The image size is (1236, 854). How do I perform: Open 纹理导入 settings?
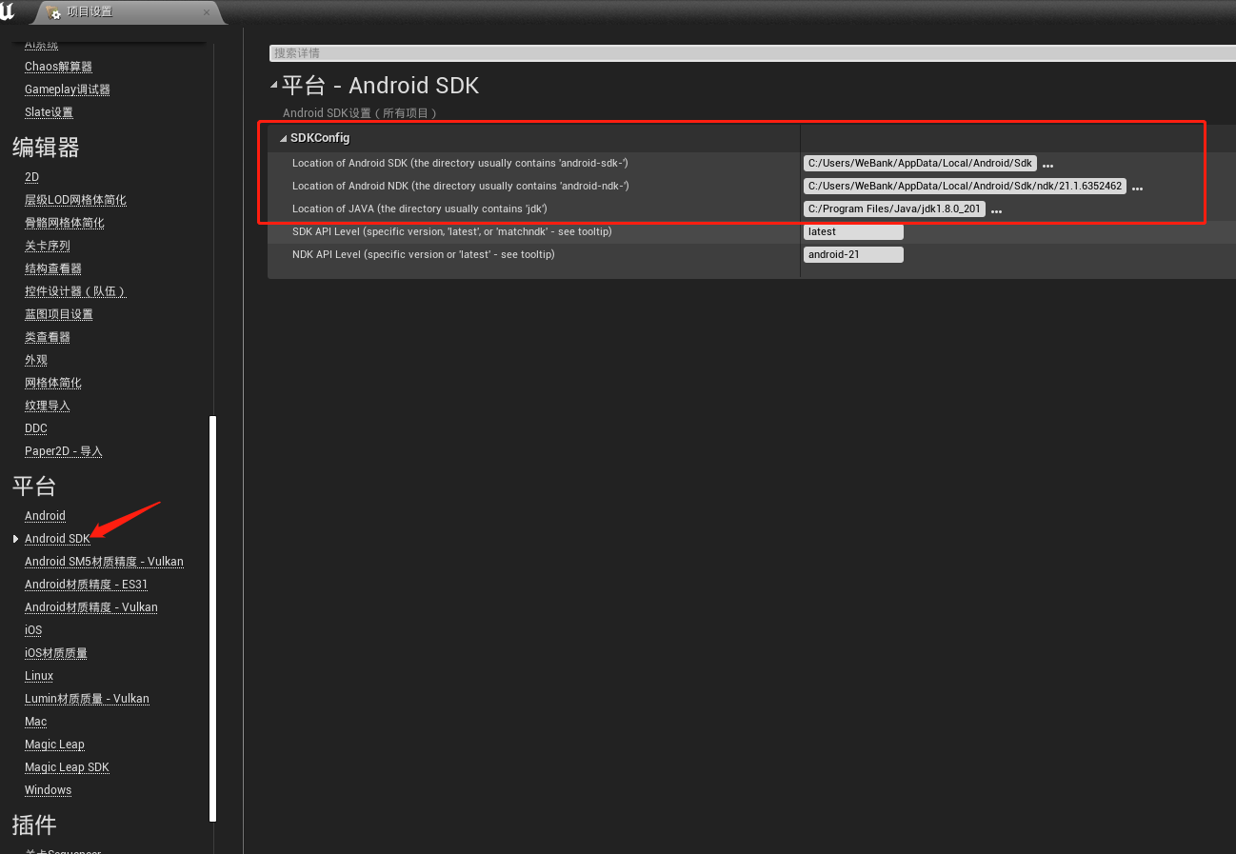[48, 406]
